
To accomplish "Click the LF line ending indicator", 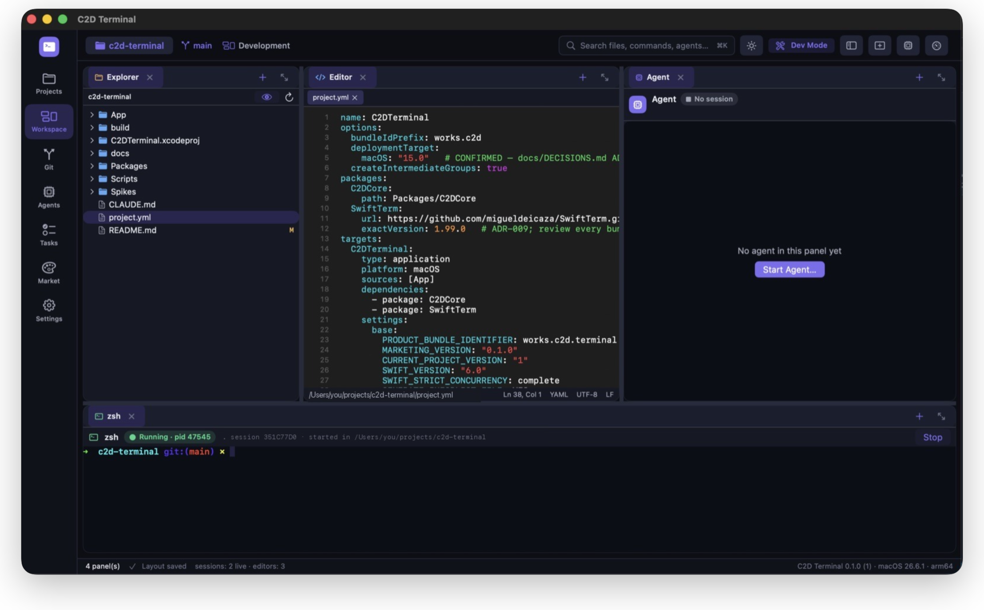I will (x=609, y=394).
